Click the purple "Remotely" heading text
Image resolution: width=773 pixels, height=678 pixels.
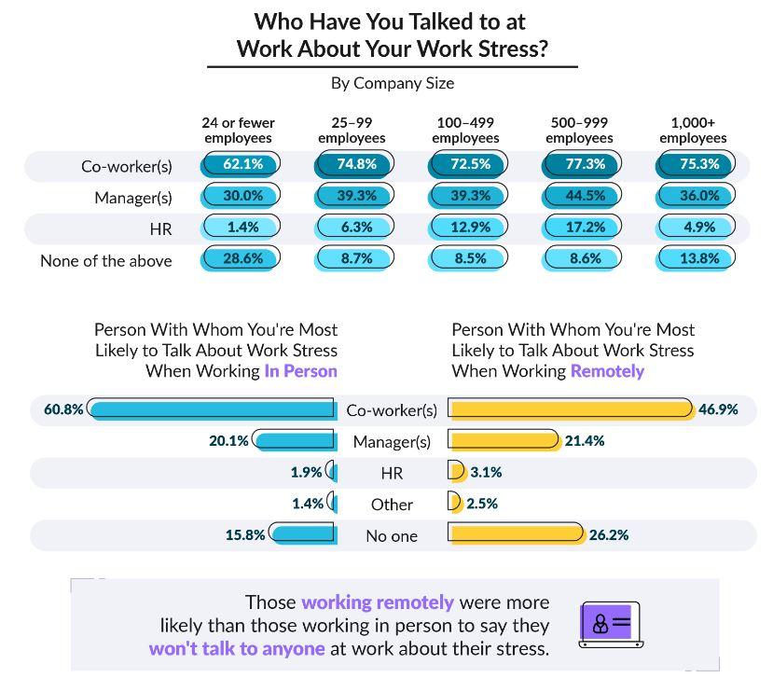click(607, 371)
